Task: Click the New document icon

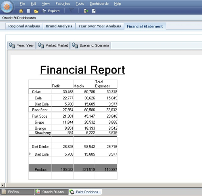Action: pyautogui.click(x=29, y=11)
